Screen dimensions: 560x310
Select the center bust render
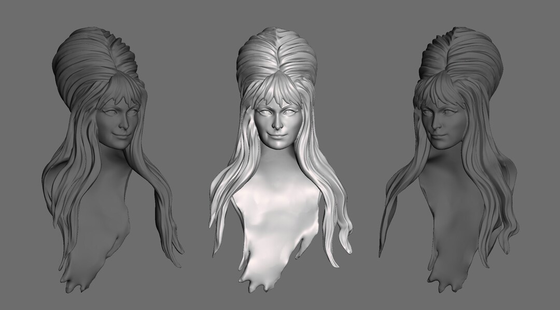pos(277,156)
